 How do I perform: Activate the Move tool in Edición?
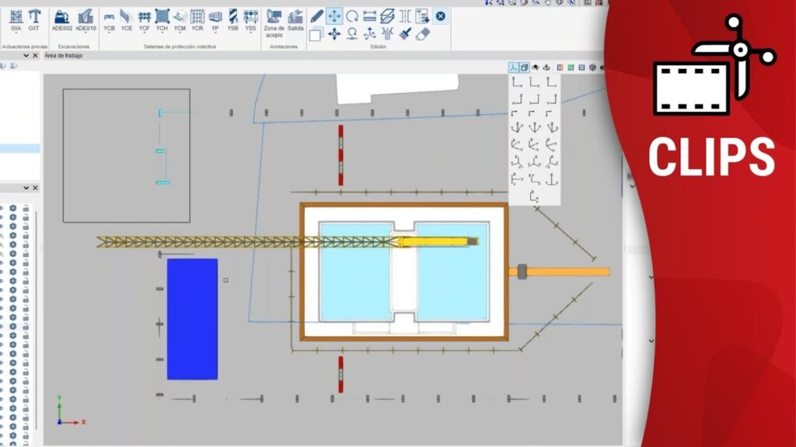(x=334, y=16)
